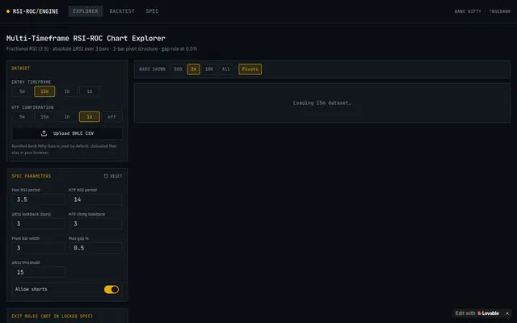Click the Bundled Bank Nifty data note
The width and height of the screenshot is (517, 323).
[x=64, y=149]
